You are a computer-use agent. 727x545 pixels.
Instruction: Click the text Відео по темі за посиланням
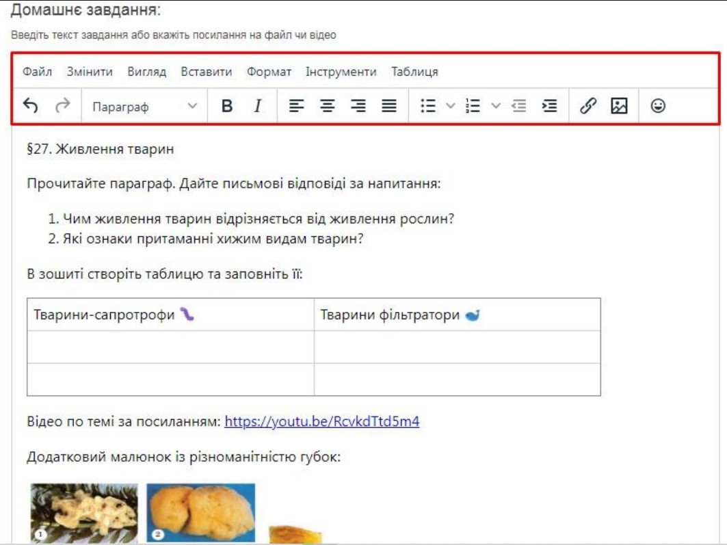point(124,421)
